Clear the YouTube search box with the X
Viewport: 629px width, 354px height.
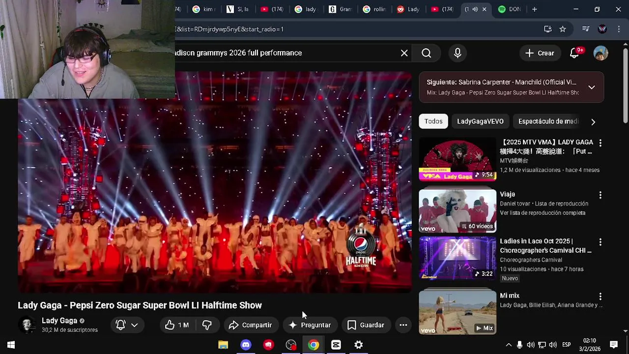tap(404, 53)
